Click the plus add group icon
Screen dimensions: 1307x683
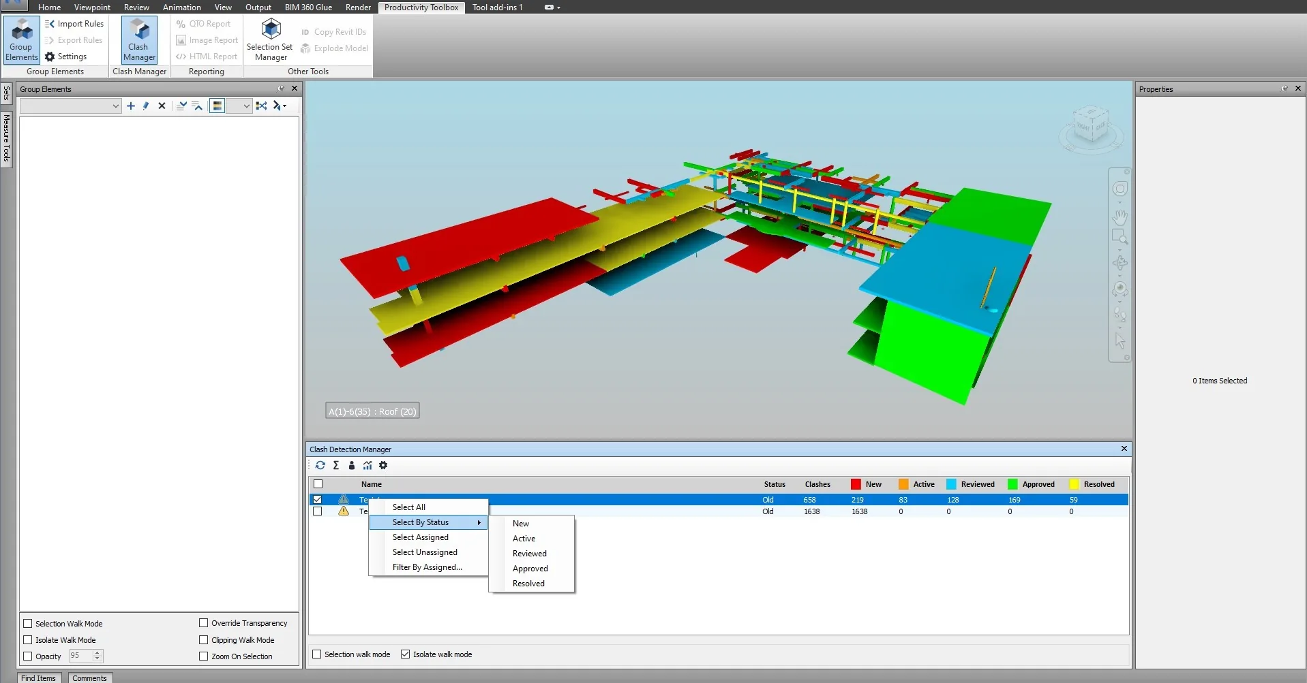130,106
